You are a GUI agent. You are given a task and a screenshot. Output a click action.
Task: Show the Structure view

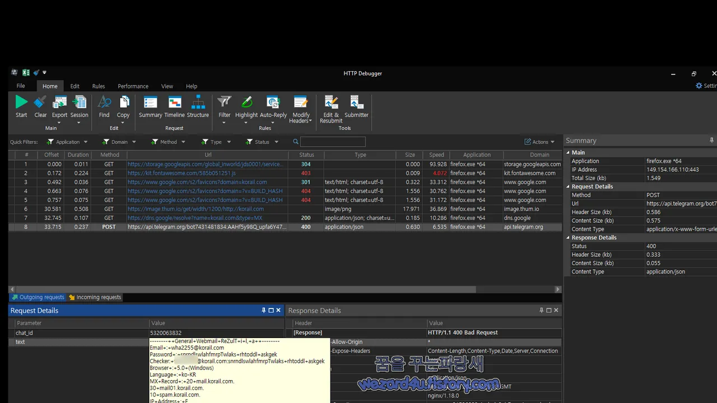pos(198,106)
